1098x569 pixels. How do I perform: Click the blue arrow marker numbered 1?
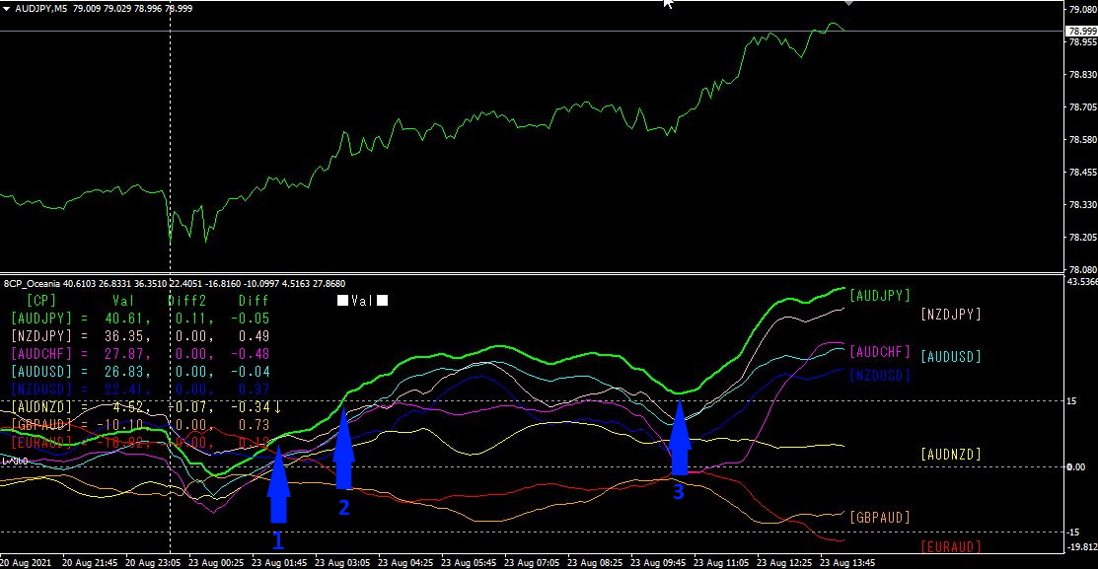(x=279, y=484)
